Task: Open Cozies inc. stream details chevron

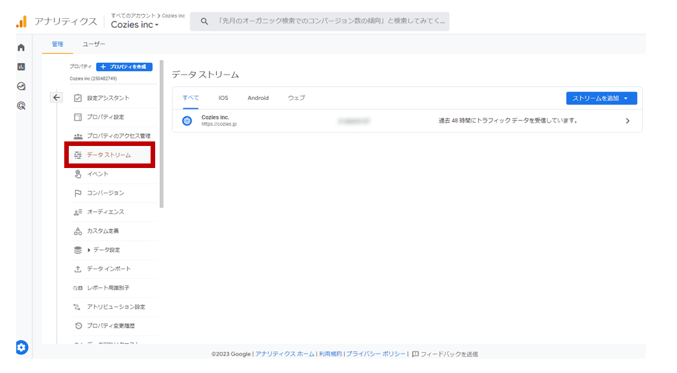Action: click(x=628, y=121)
